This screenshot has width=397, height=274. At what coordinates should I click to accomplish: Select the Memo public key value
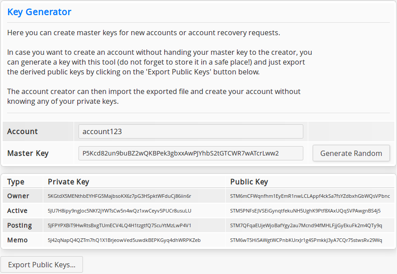tap(306, 240)
